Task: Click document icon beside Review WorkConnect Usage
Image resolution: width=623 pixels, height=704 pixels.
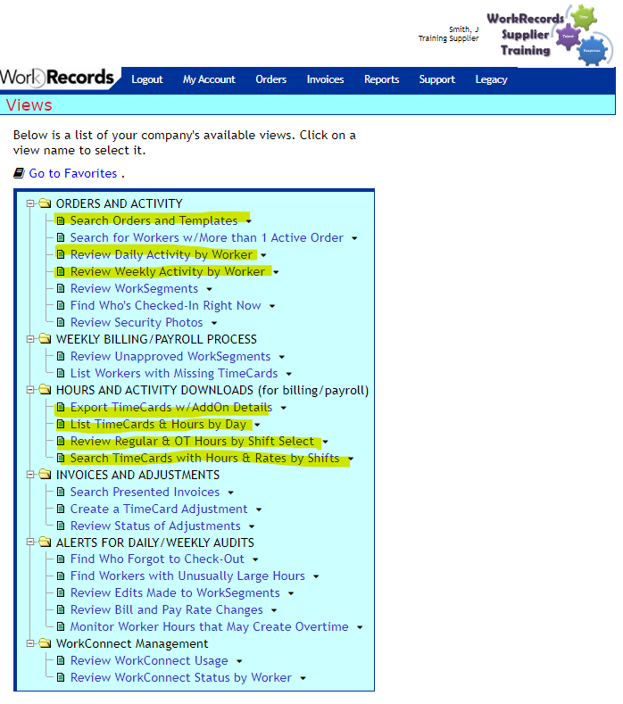Action: [x=61, y=660]
